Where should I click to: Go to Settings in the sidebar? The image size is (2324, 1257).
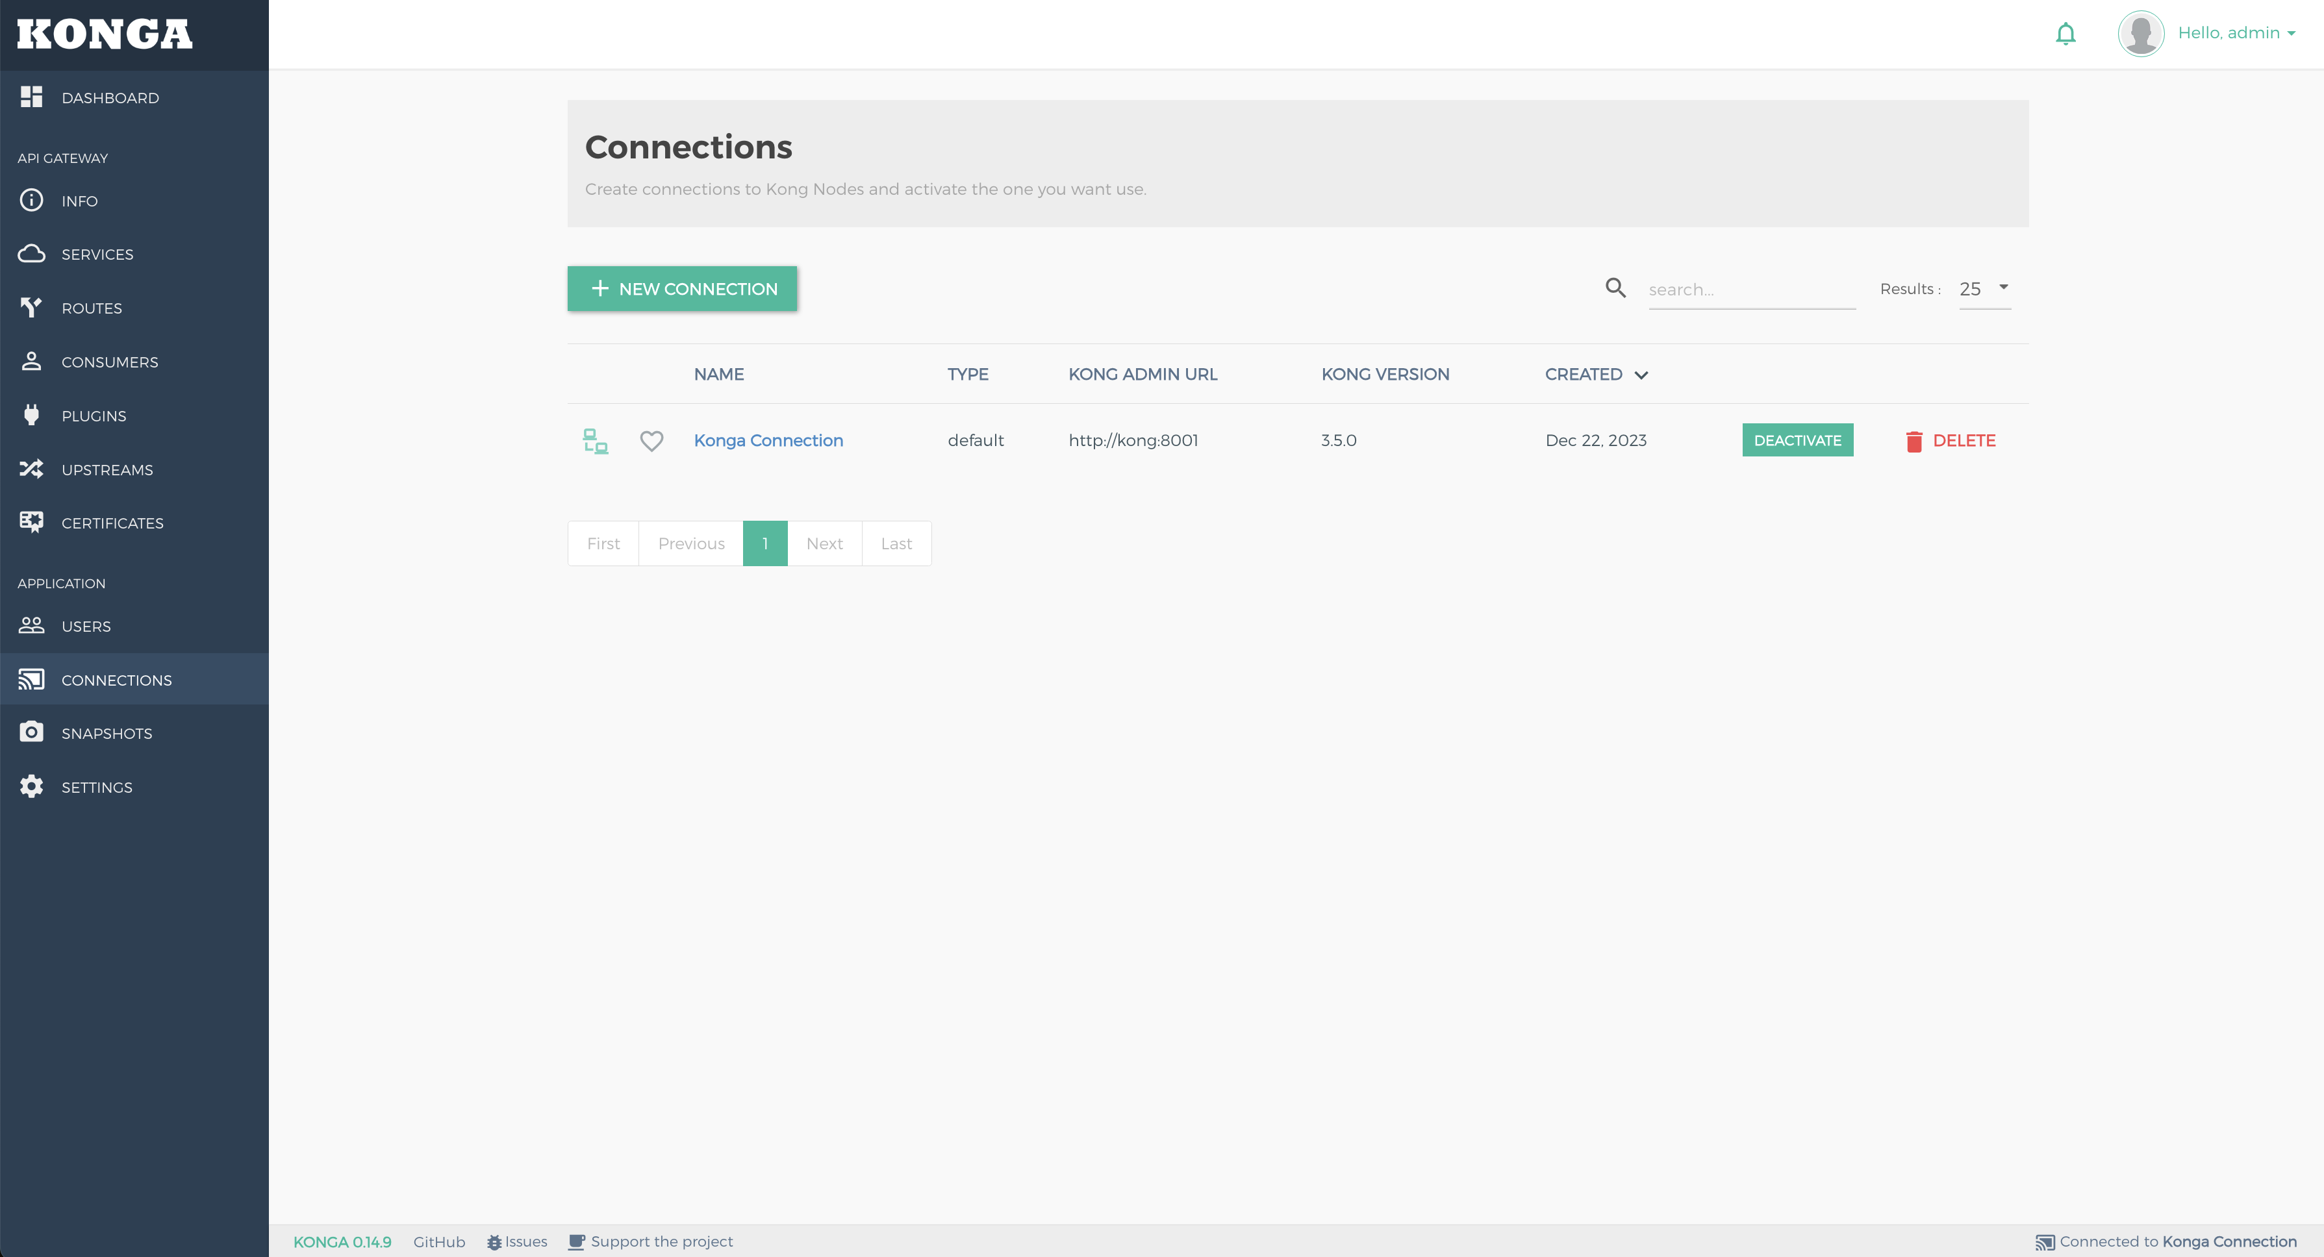(97, 787)
